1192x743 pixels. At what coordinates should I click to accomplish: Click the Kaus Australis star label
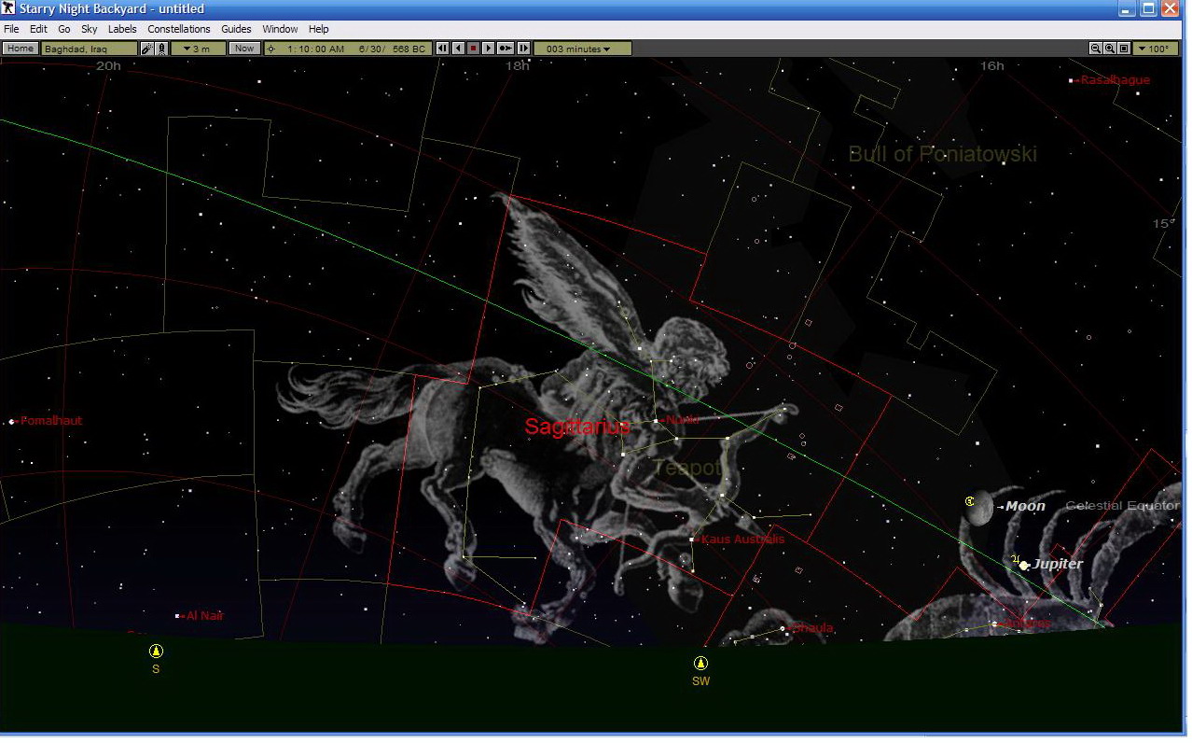pos(742,540)
